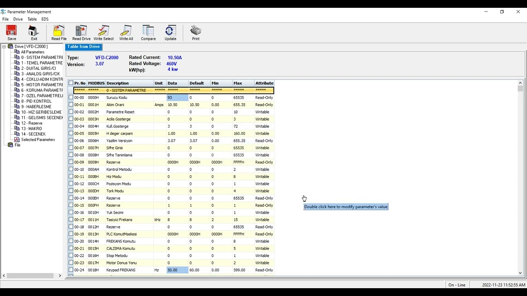Click the On - Line status bar entry

(457, 285)
